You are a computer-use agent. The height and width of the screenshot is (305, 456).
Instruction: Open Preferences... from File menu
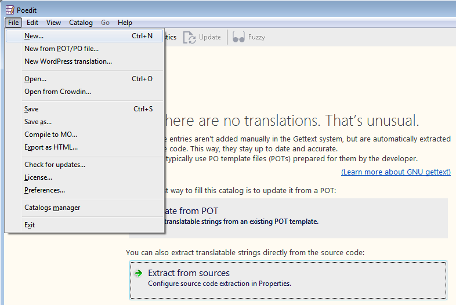pyautogui.click(x=45, y=190)
